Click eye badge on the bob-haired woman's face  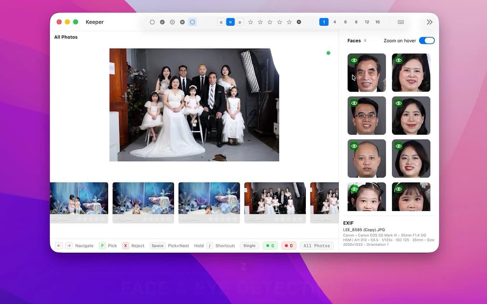(x=399, y=146)
